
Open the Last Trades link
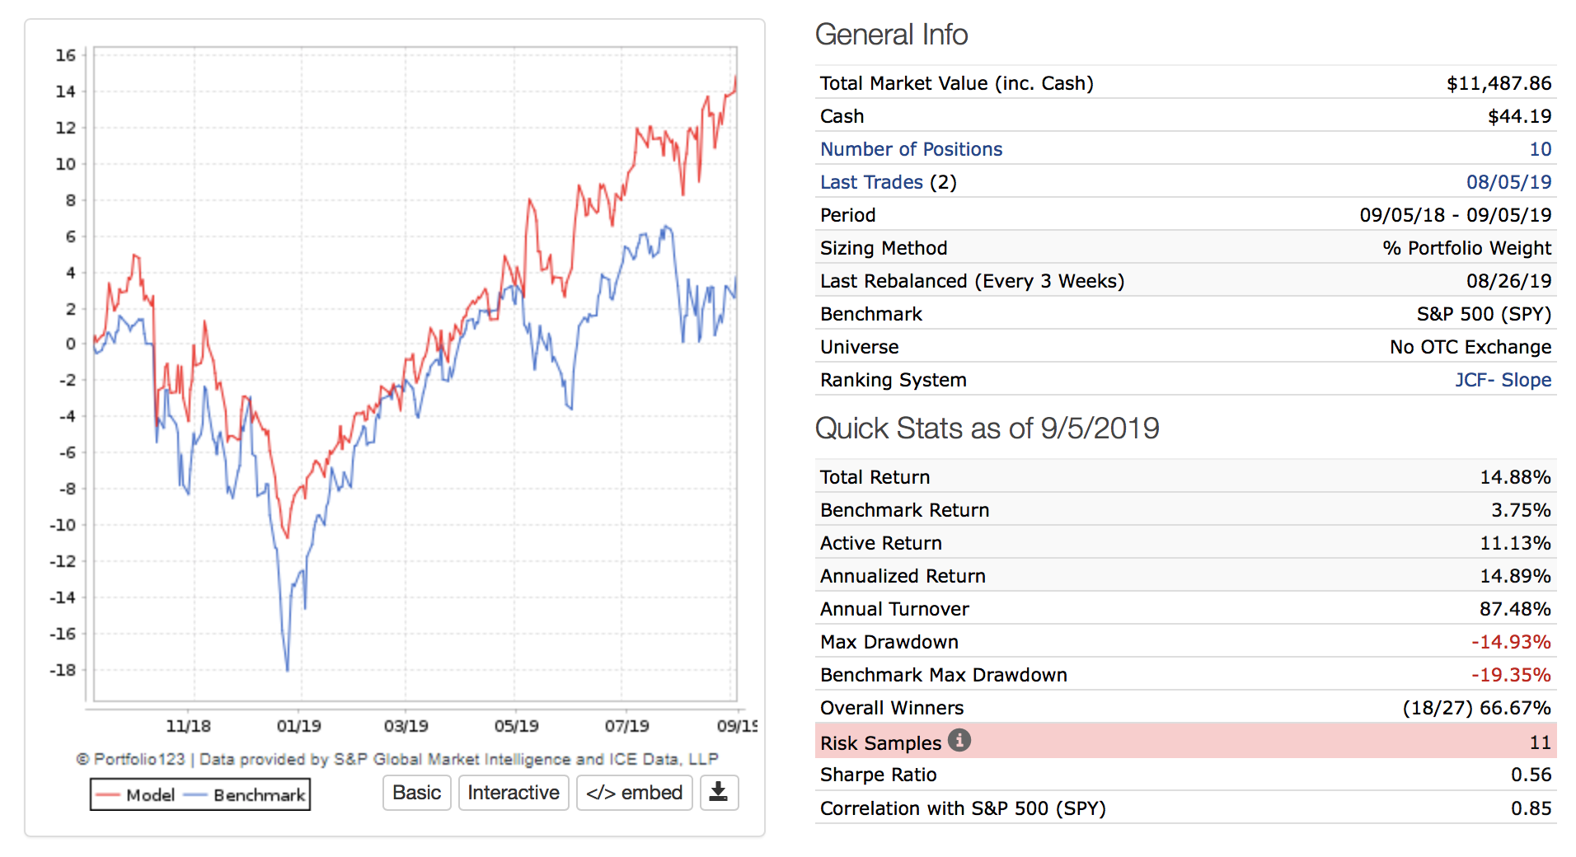pyautogui.click(x=871, y=182)
